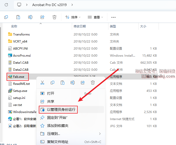The width and height of the screenshot is (176, 145).
Task: Select the WindowsInstaller file
Action: [x=22, y=112]
